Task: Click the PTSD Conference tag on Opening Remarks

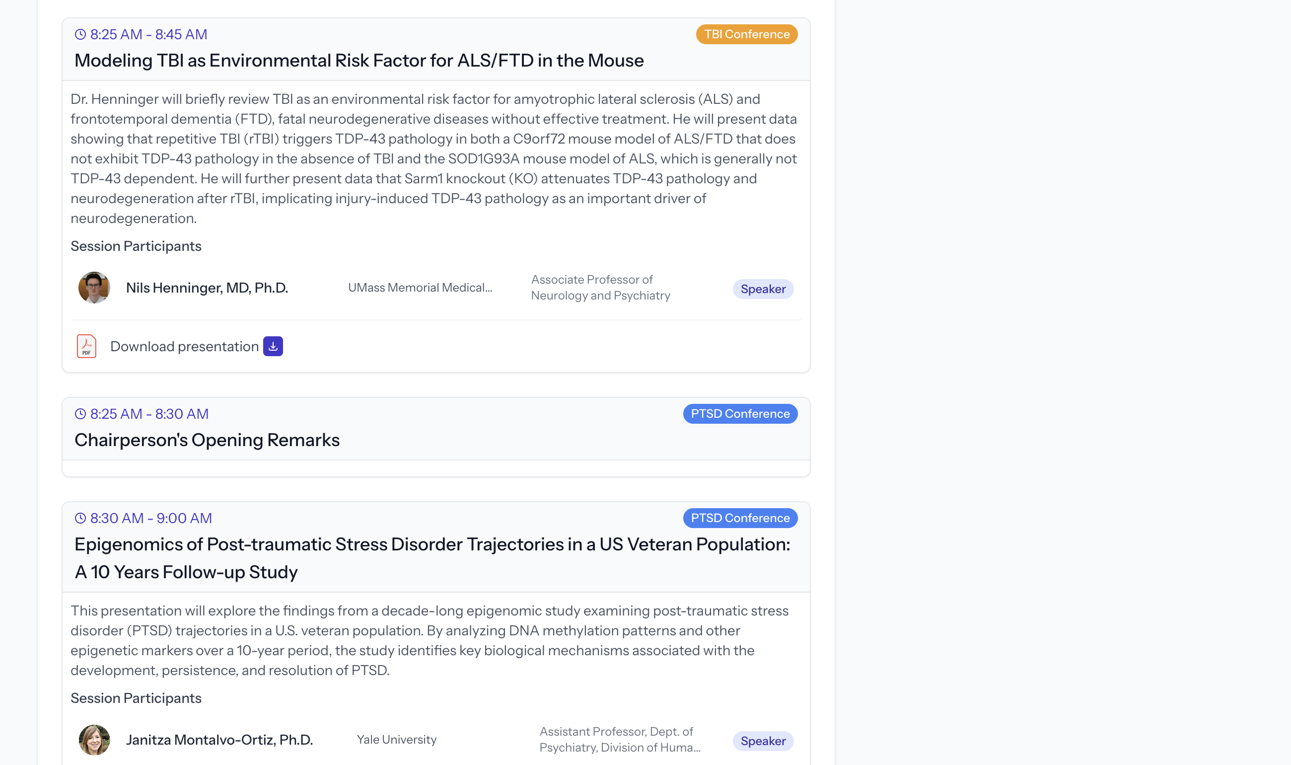Action: pos(740,414)
